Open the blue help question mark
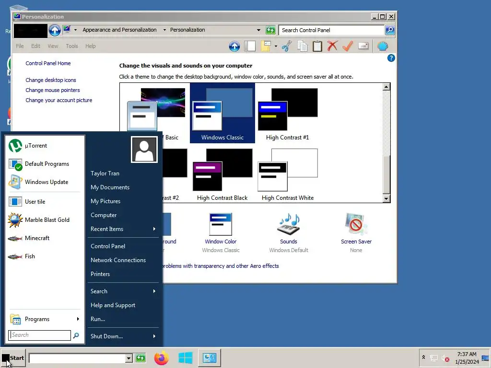This screenshot has width=491, height=368. [391, 58]
